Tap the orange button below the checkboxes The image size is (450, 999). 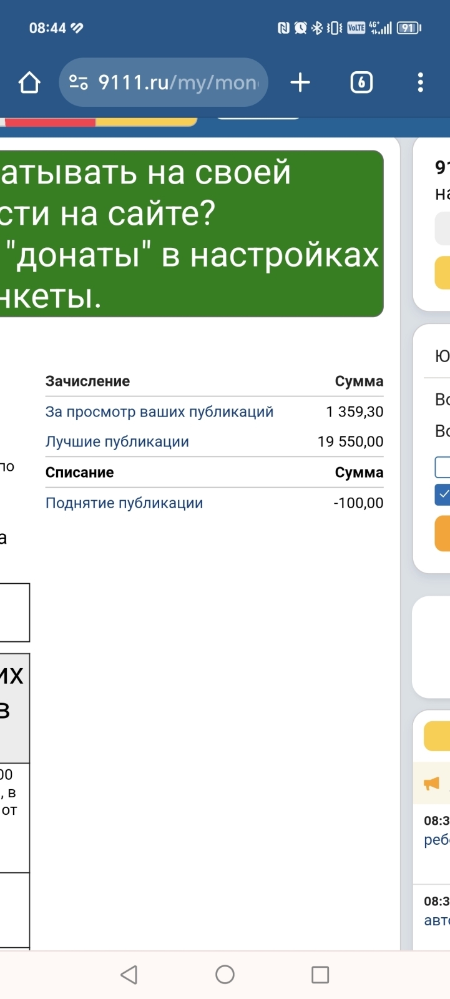point(443,533)
